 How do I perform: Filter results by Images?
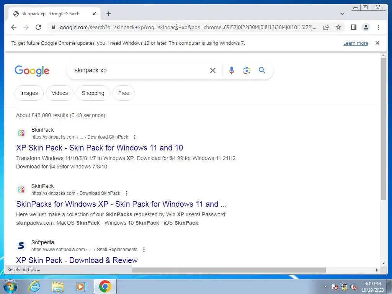pos(29,93)
